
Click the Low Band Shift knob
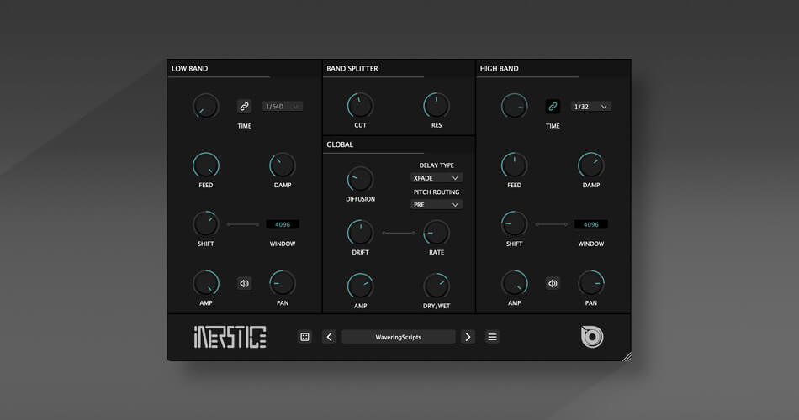pyautogui.click(x=206, y=224)
